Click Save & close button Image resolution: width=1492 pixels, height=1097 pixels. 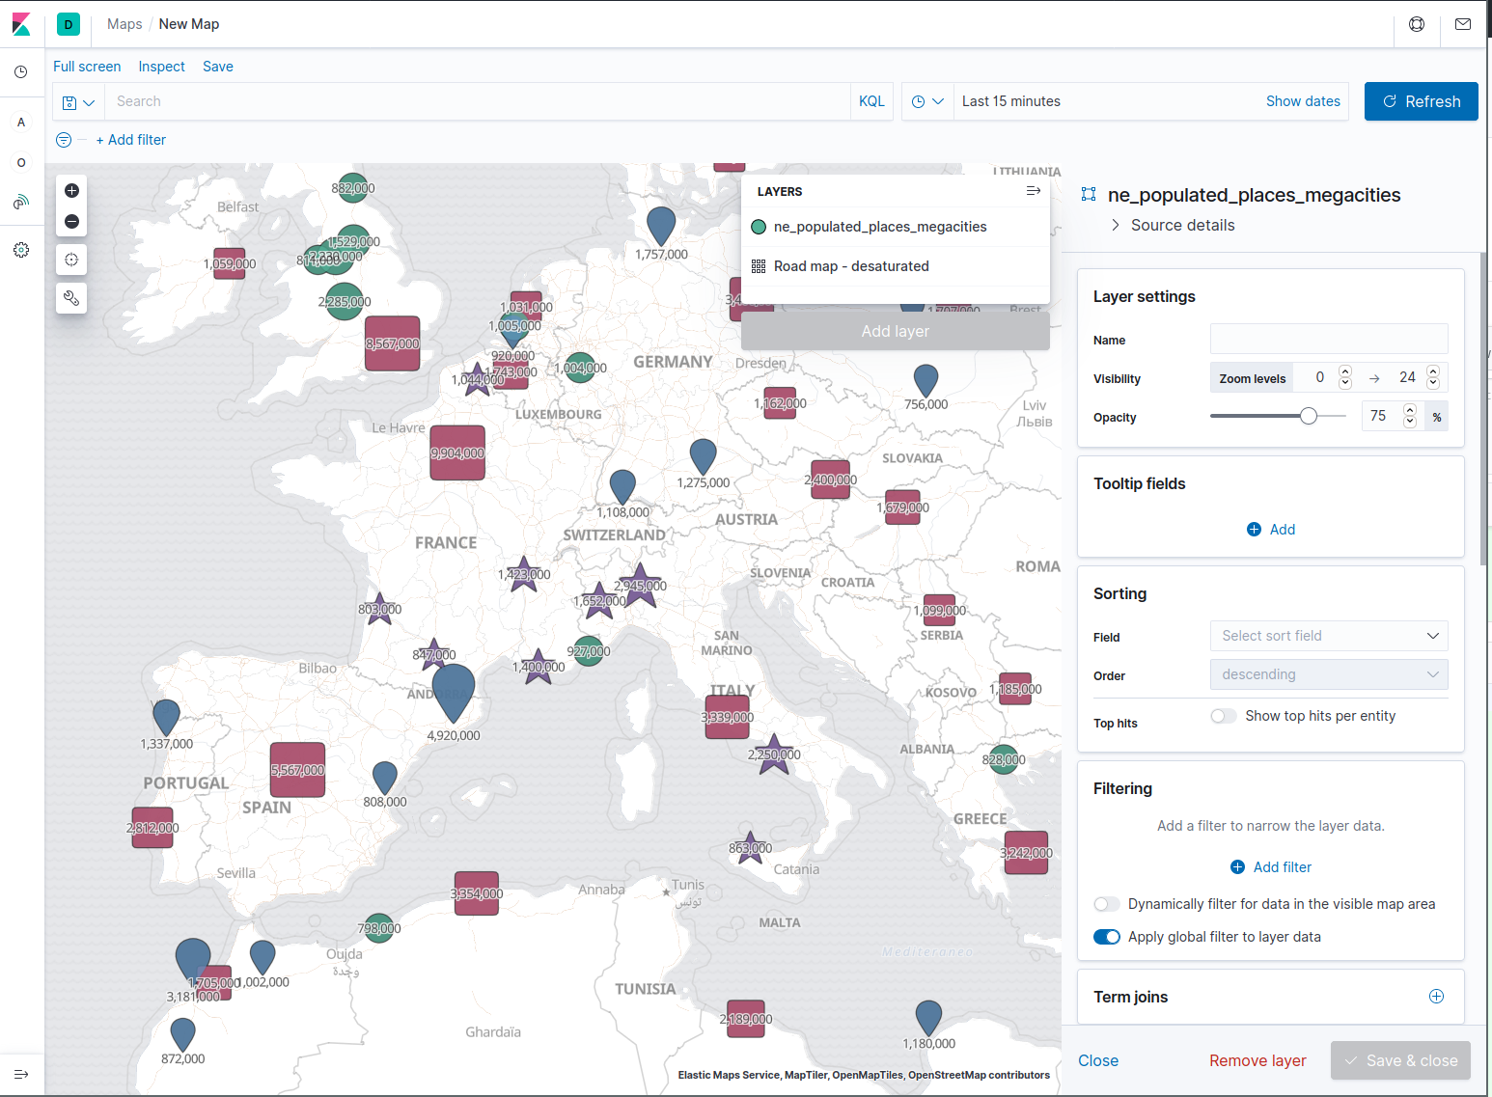1401,1060
